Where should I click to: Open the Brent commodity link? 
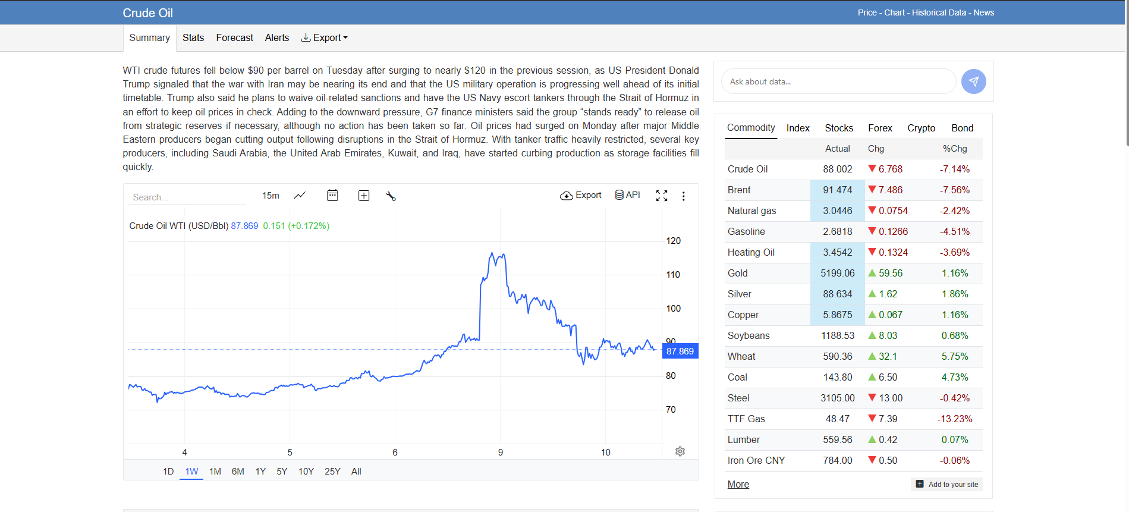(x=739, y=190)
